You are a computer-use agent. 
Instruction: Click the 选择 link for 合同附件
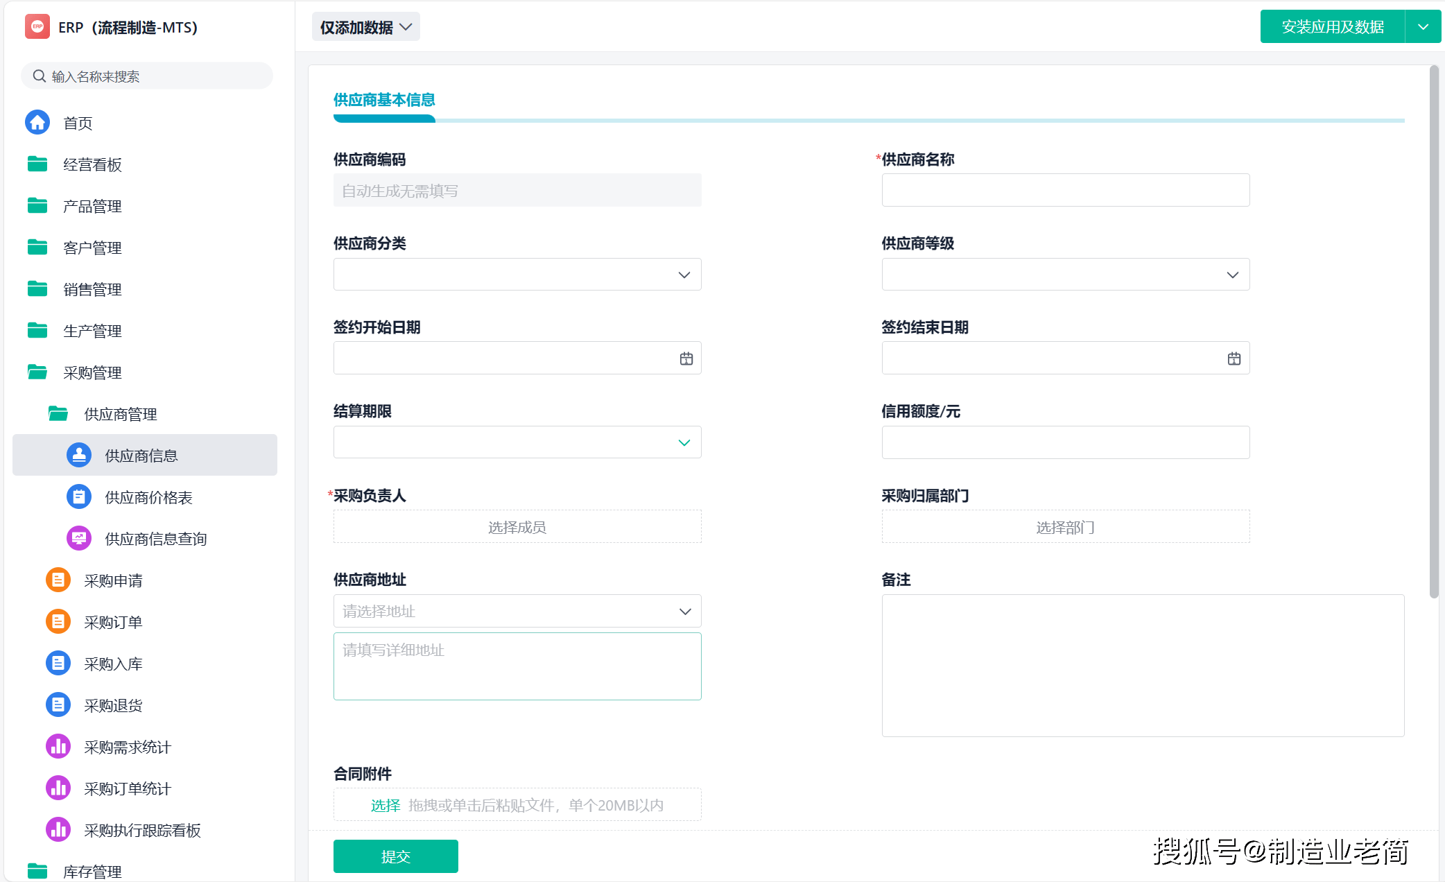coord(386,805)
